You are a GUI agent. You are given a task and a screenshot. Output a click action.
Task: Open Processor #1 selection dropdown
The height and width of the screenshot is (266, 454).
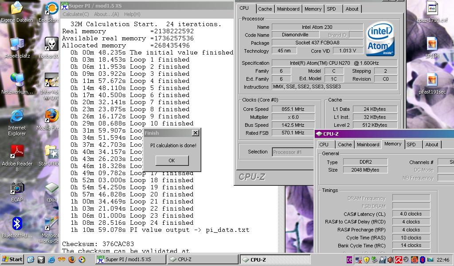pos(293,152)
